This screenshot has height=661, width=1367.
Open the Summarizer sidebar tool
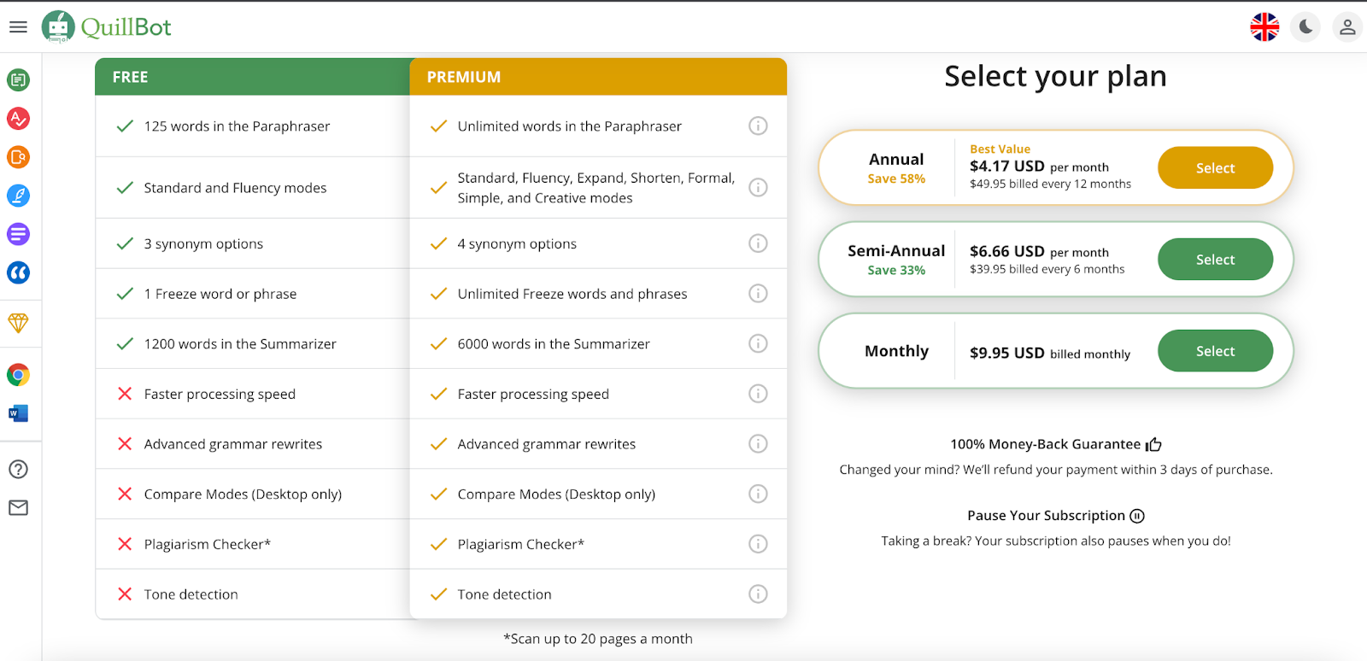tap(18, 234)
